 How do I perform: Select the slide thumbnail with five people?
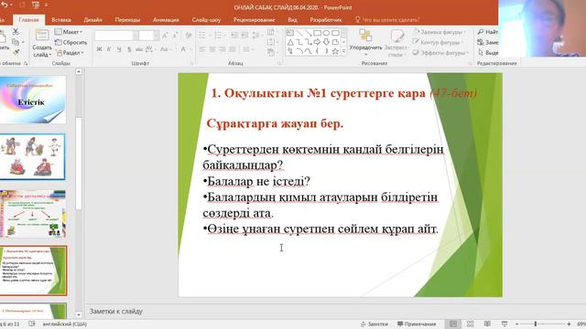pyautogui.click(x=33, y=156)
